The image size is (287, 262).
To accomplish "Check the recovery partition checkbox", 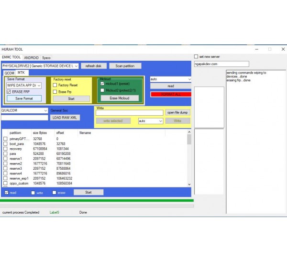I will 5,149.
